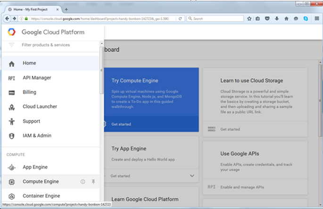
Task: Click the Support person icon
Action: point(11,121)
